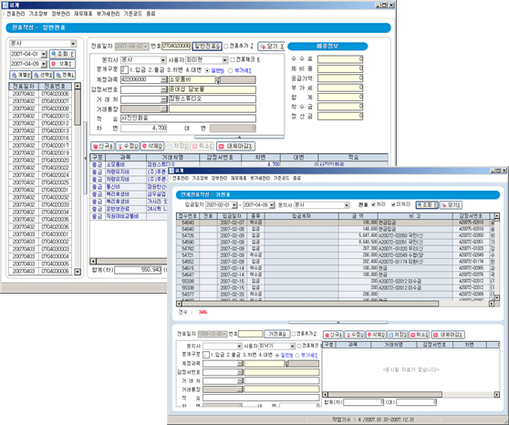The width and height of the screenshot is (509, 425).
Task: Open 부가세관리 menu in 일반전표 window
Action: pos(109,14)
